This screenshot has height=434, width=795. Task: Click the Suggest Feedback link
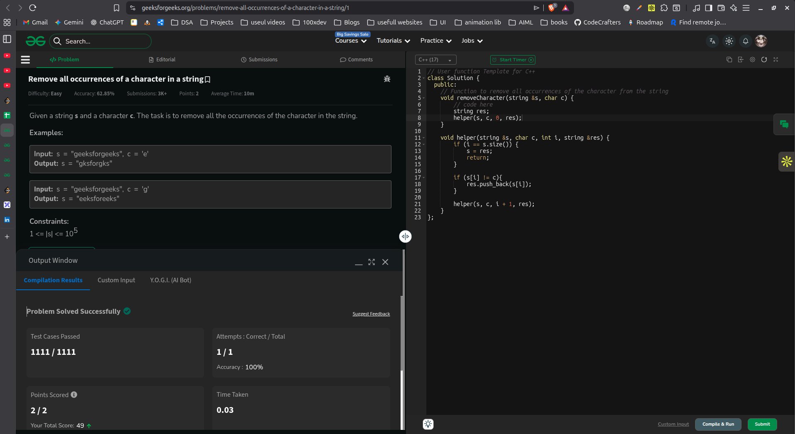click(371, 314)
